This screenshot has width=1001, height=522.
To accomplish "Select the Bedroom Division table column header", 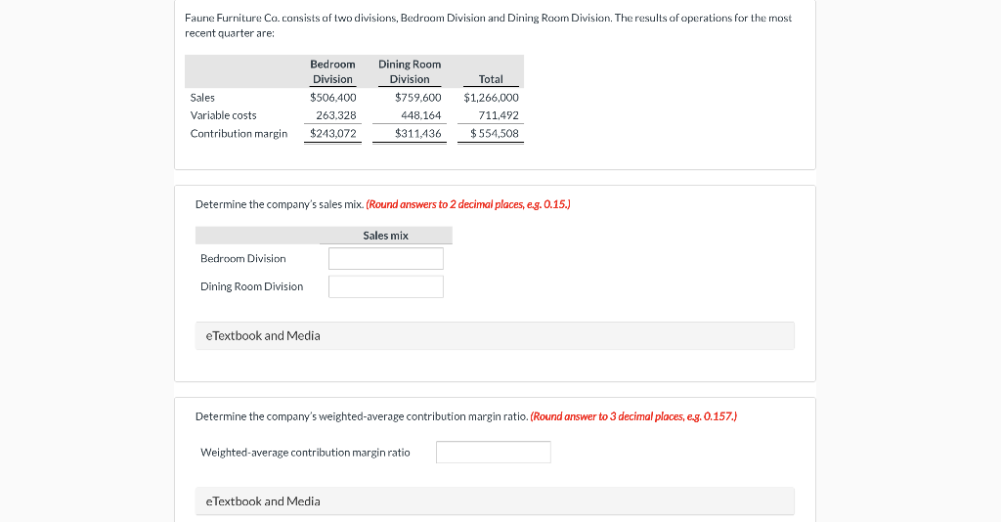I will point(332,71).
